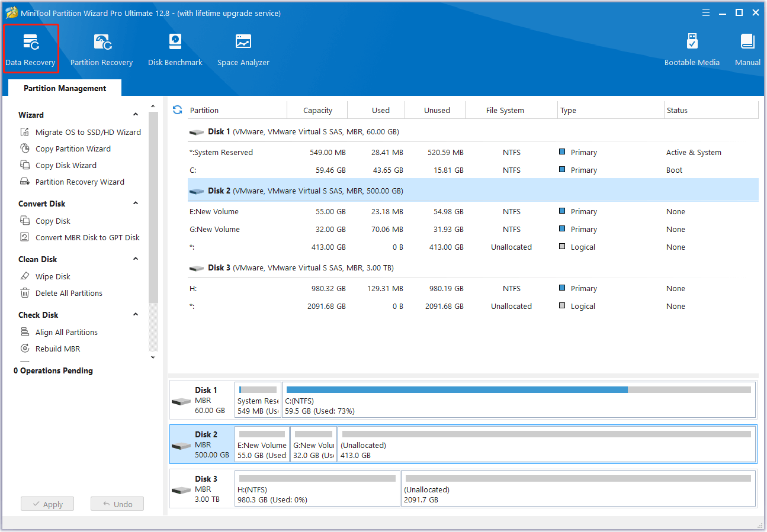Choose Convert MBR Disk to GPT Disk

coord(80,237)
